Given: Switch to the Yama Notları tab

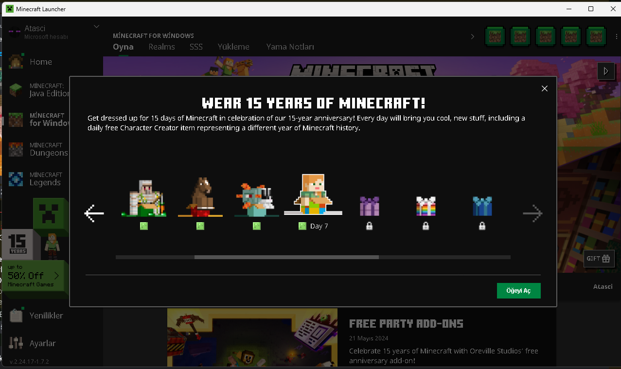Looking at the screenshot, I should pos(290,47).
